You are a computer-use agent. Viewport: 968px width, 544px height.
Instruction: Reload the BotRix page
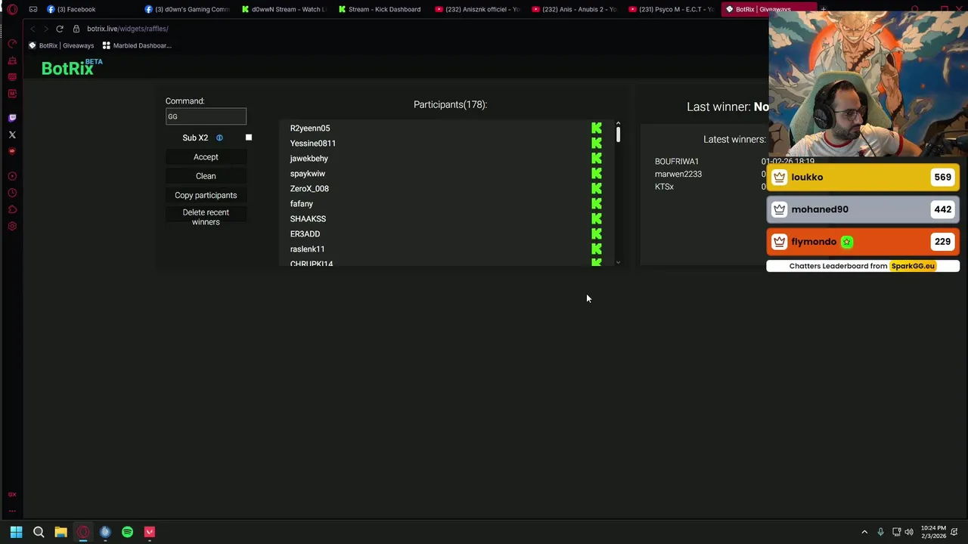(60, 29)
